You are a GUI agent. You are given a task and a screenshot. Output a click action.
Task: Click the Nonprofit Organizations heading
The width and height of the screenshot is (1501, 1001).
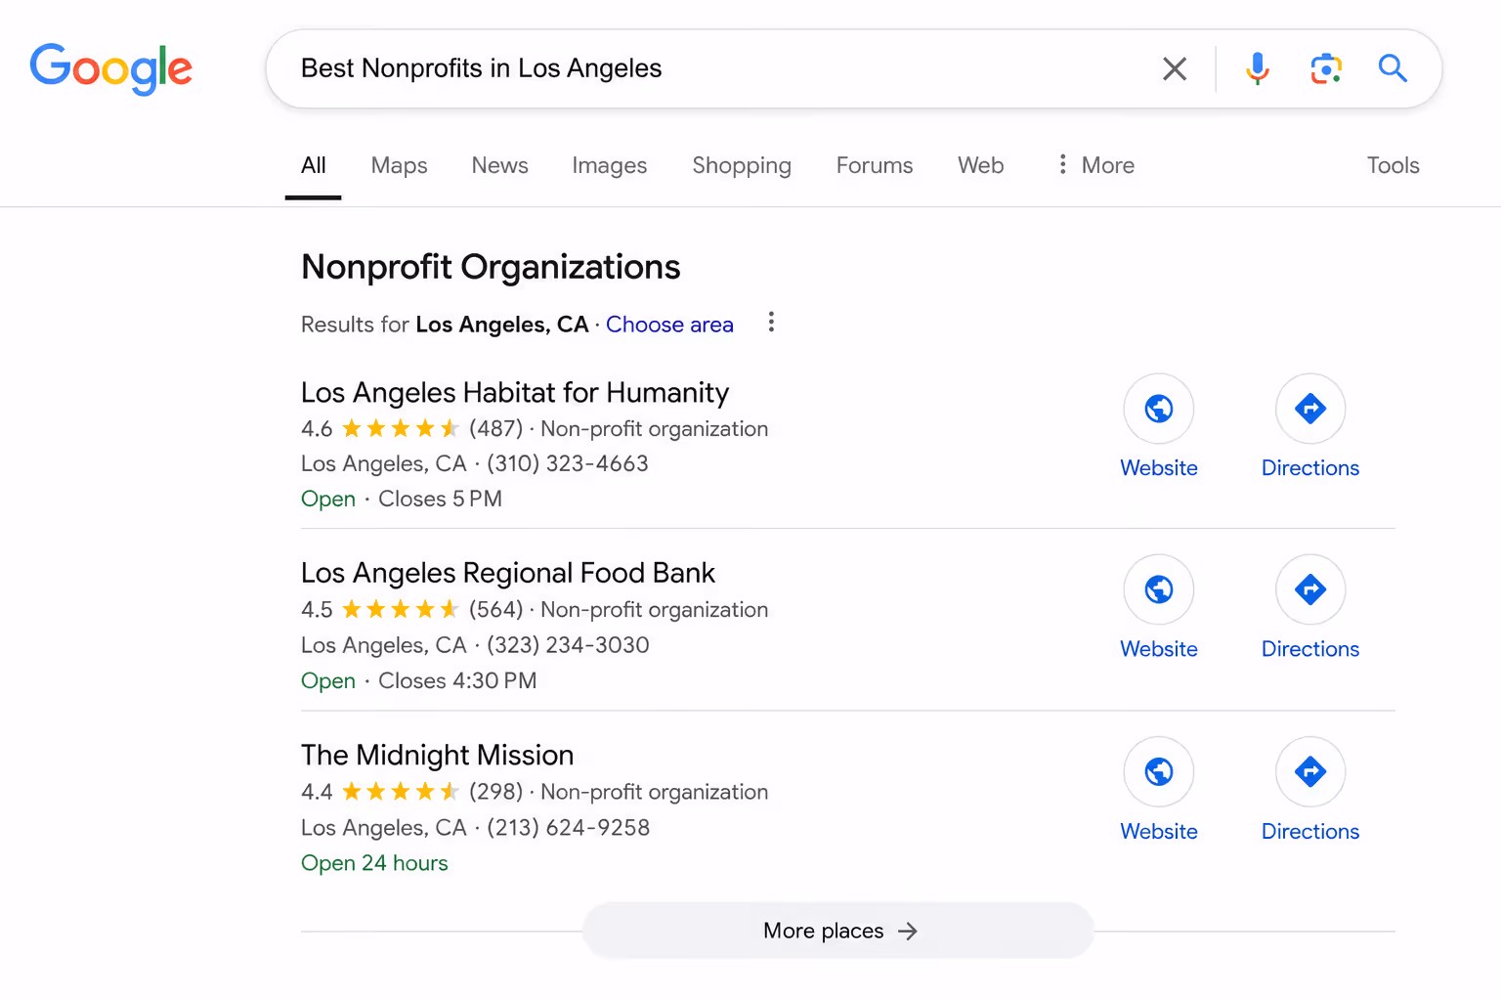(x=491, y=267)
